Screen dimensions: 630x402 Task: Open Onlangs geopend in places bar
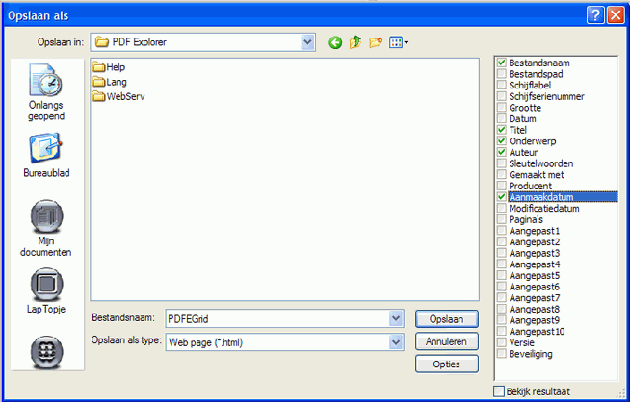click(46, 94)
